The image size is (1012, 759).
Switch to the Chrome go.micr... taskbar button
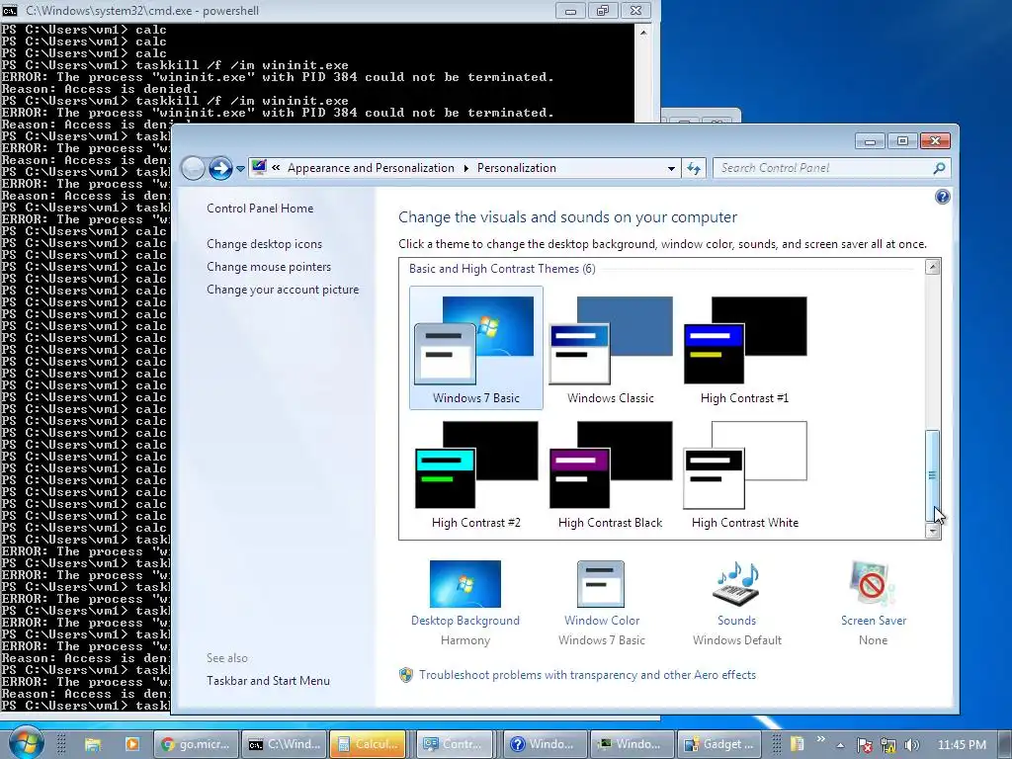point(196,744)
